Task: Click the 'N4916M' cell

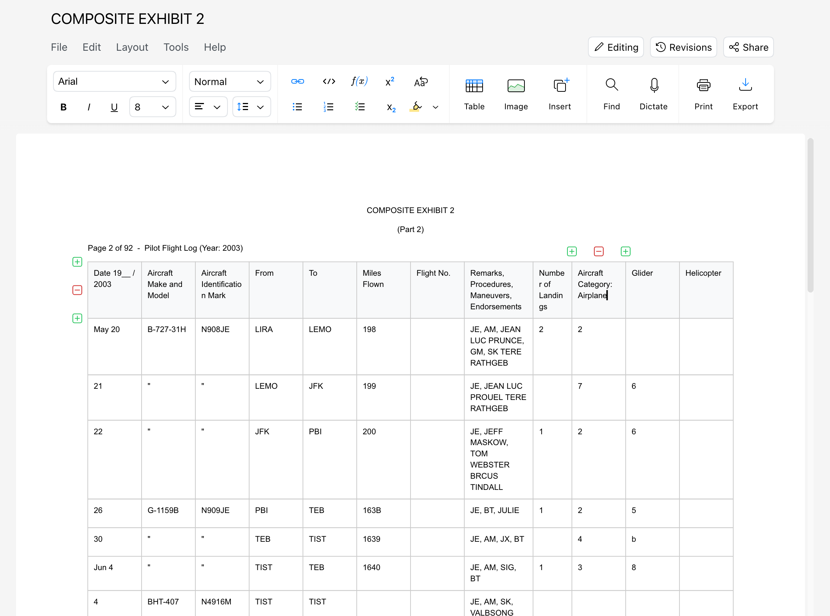Action: [x=222, y=603]
